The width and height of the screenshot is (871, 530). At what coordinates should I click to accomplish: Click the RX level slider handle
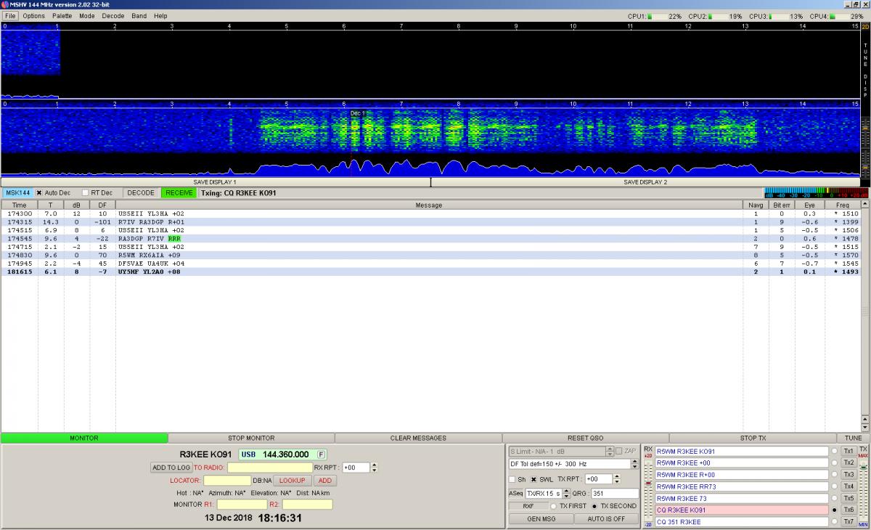coord(647,483)
